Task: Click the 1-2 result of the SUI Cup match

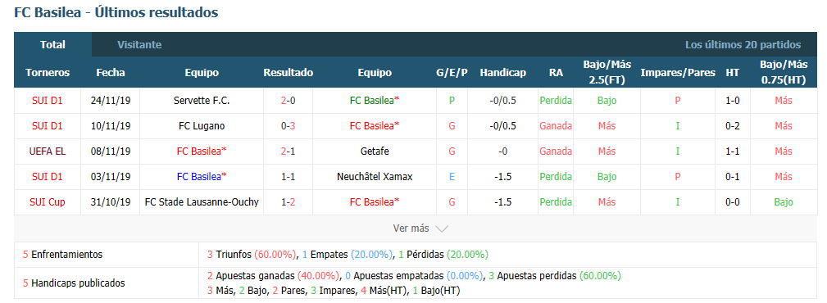Action: point(288,201)
